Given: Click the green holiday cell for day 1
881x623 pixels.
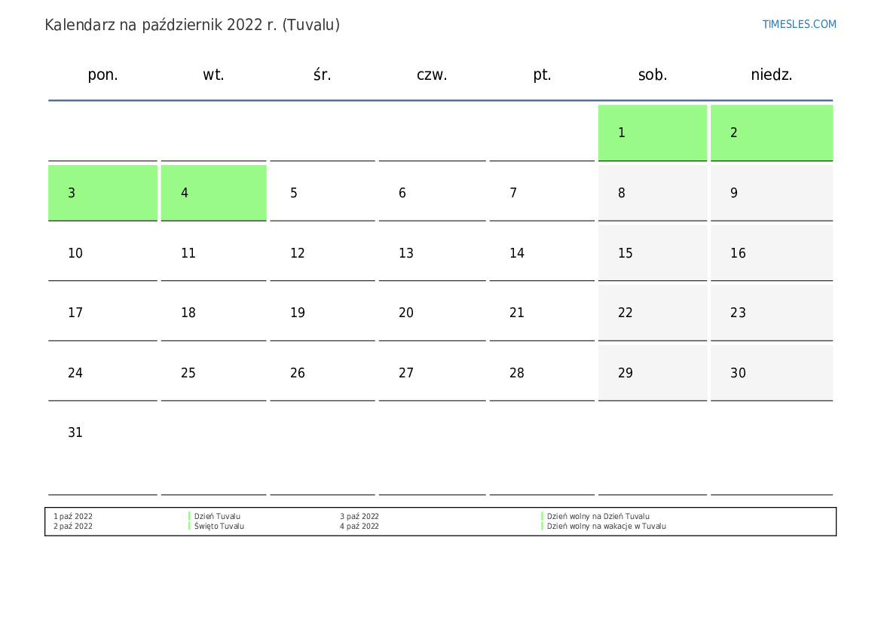Looking at the screenshot, I should click(x=653, y=133).
